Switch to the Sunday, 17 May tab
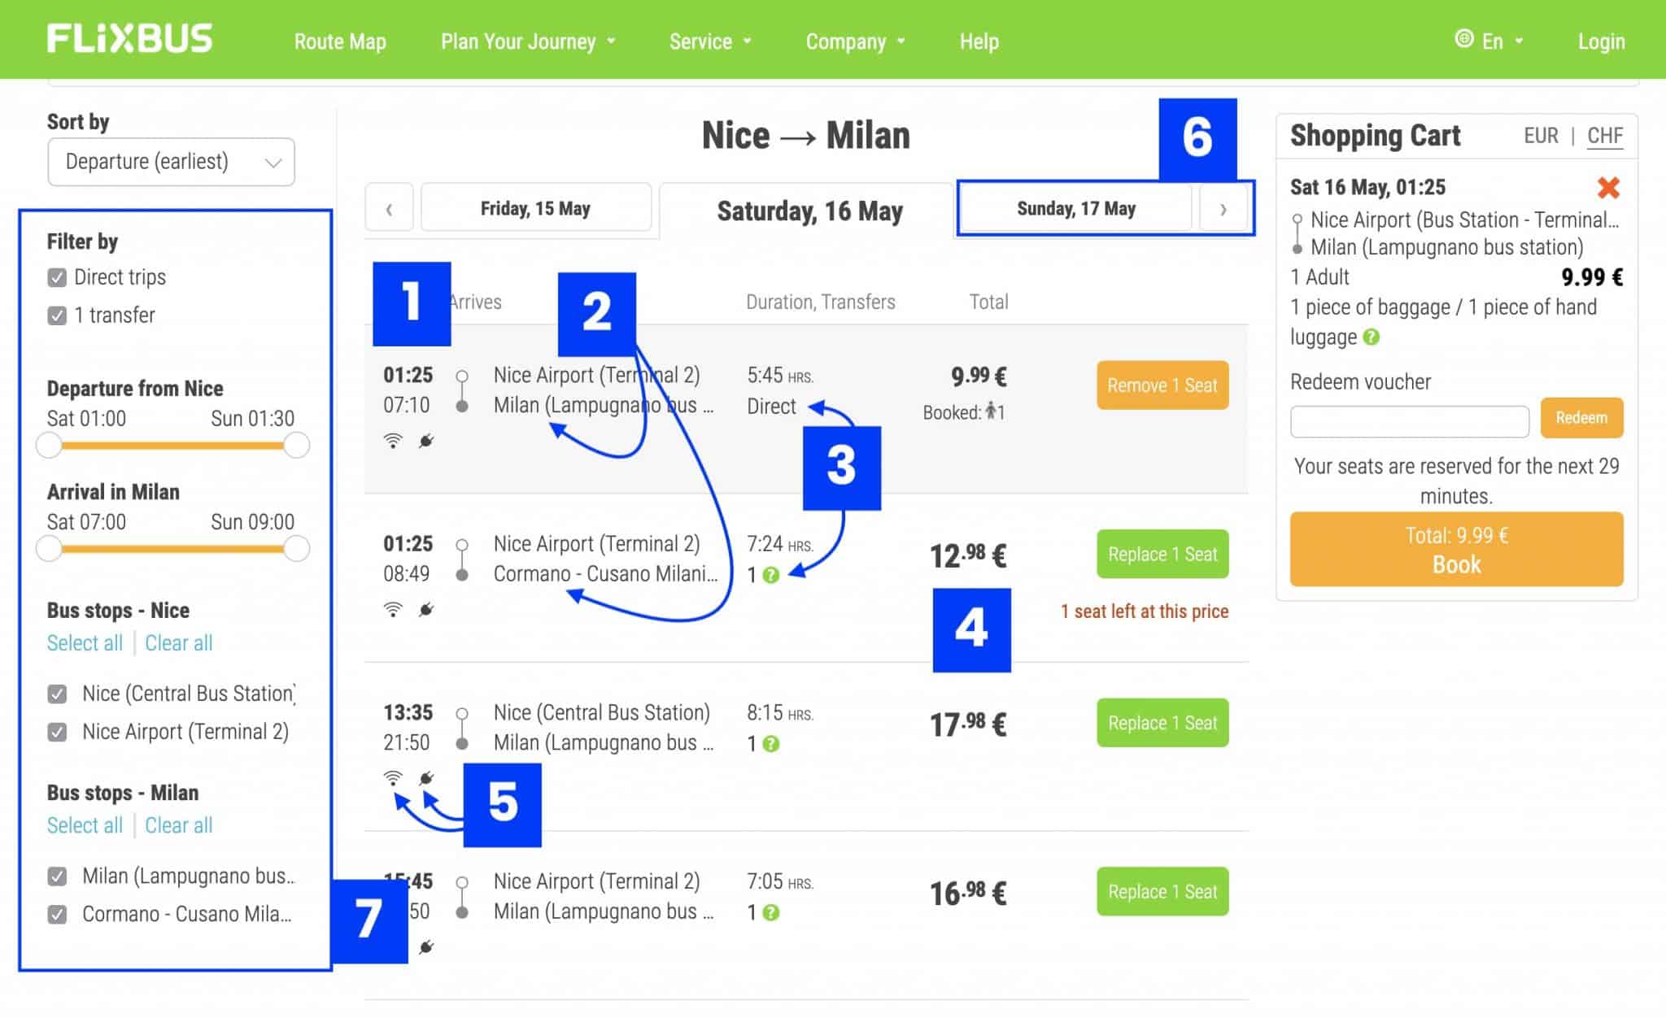The width and height of the screenshot is (1666, 1018). click(x=1075, y=208)
